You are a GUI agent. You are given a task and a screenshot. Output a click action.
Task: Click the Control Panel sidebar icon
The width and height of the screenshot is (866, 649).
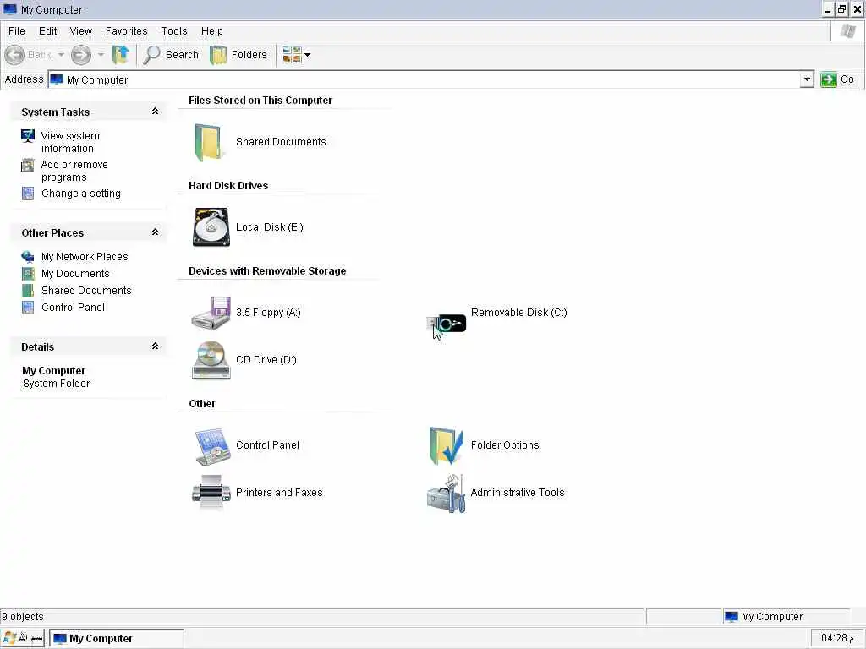click(x=28, y=308)
